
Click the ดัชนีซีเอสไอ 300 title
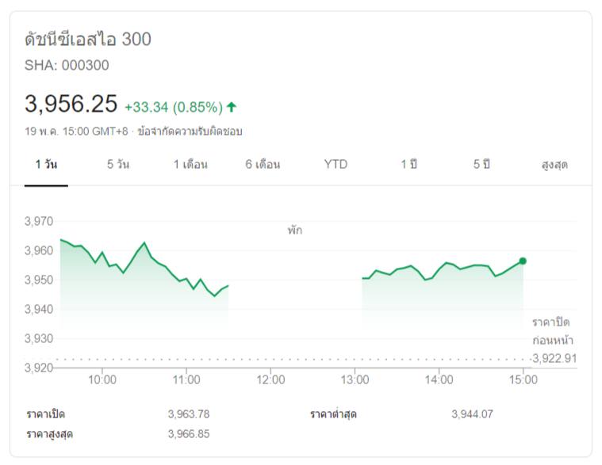click(88, 39)
